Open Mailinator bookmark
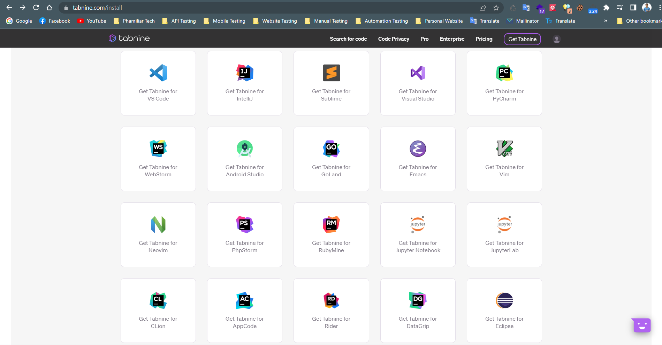This screenshot has width=662, height=345. click(x=523, y=21)
